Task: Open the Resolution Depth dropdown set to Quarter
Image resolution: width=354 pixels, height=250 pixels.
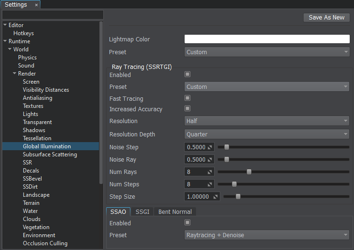Action: (x=267, y=135)
